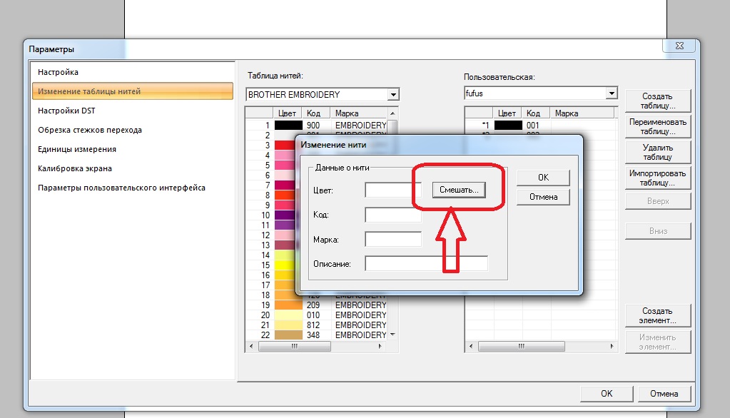Close the Параметры window with X
730x418 pixels.
679,46
